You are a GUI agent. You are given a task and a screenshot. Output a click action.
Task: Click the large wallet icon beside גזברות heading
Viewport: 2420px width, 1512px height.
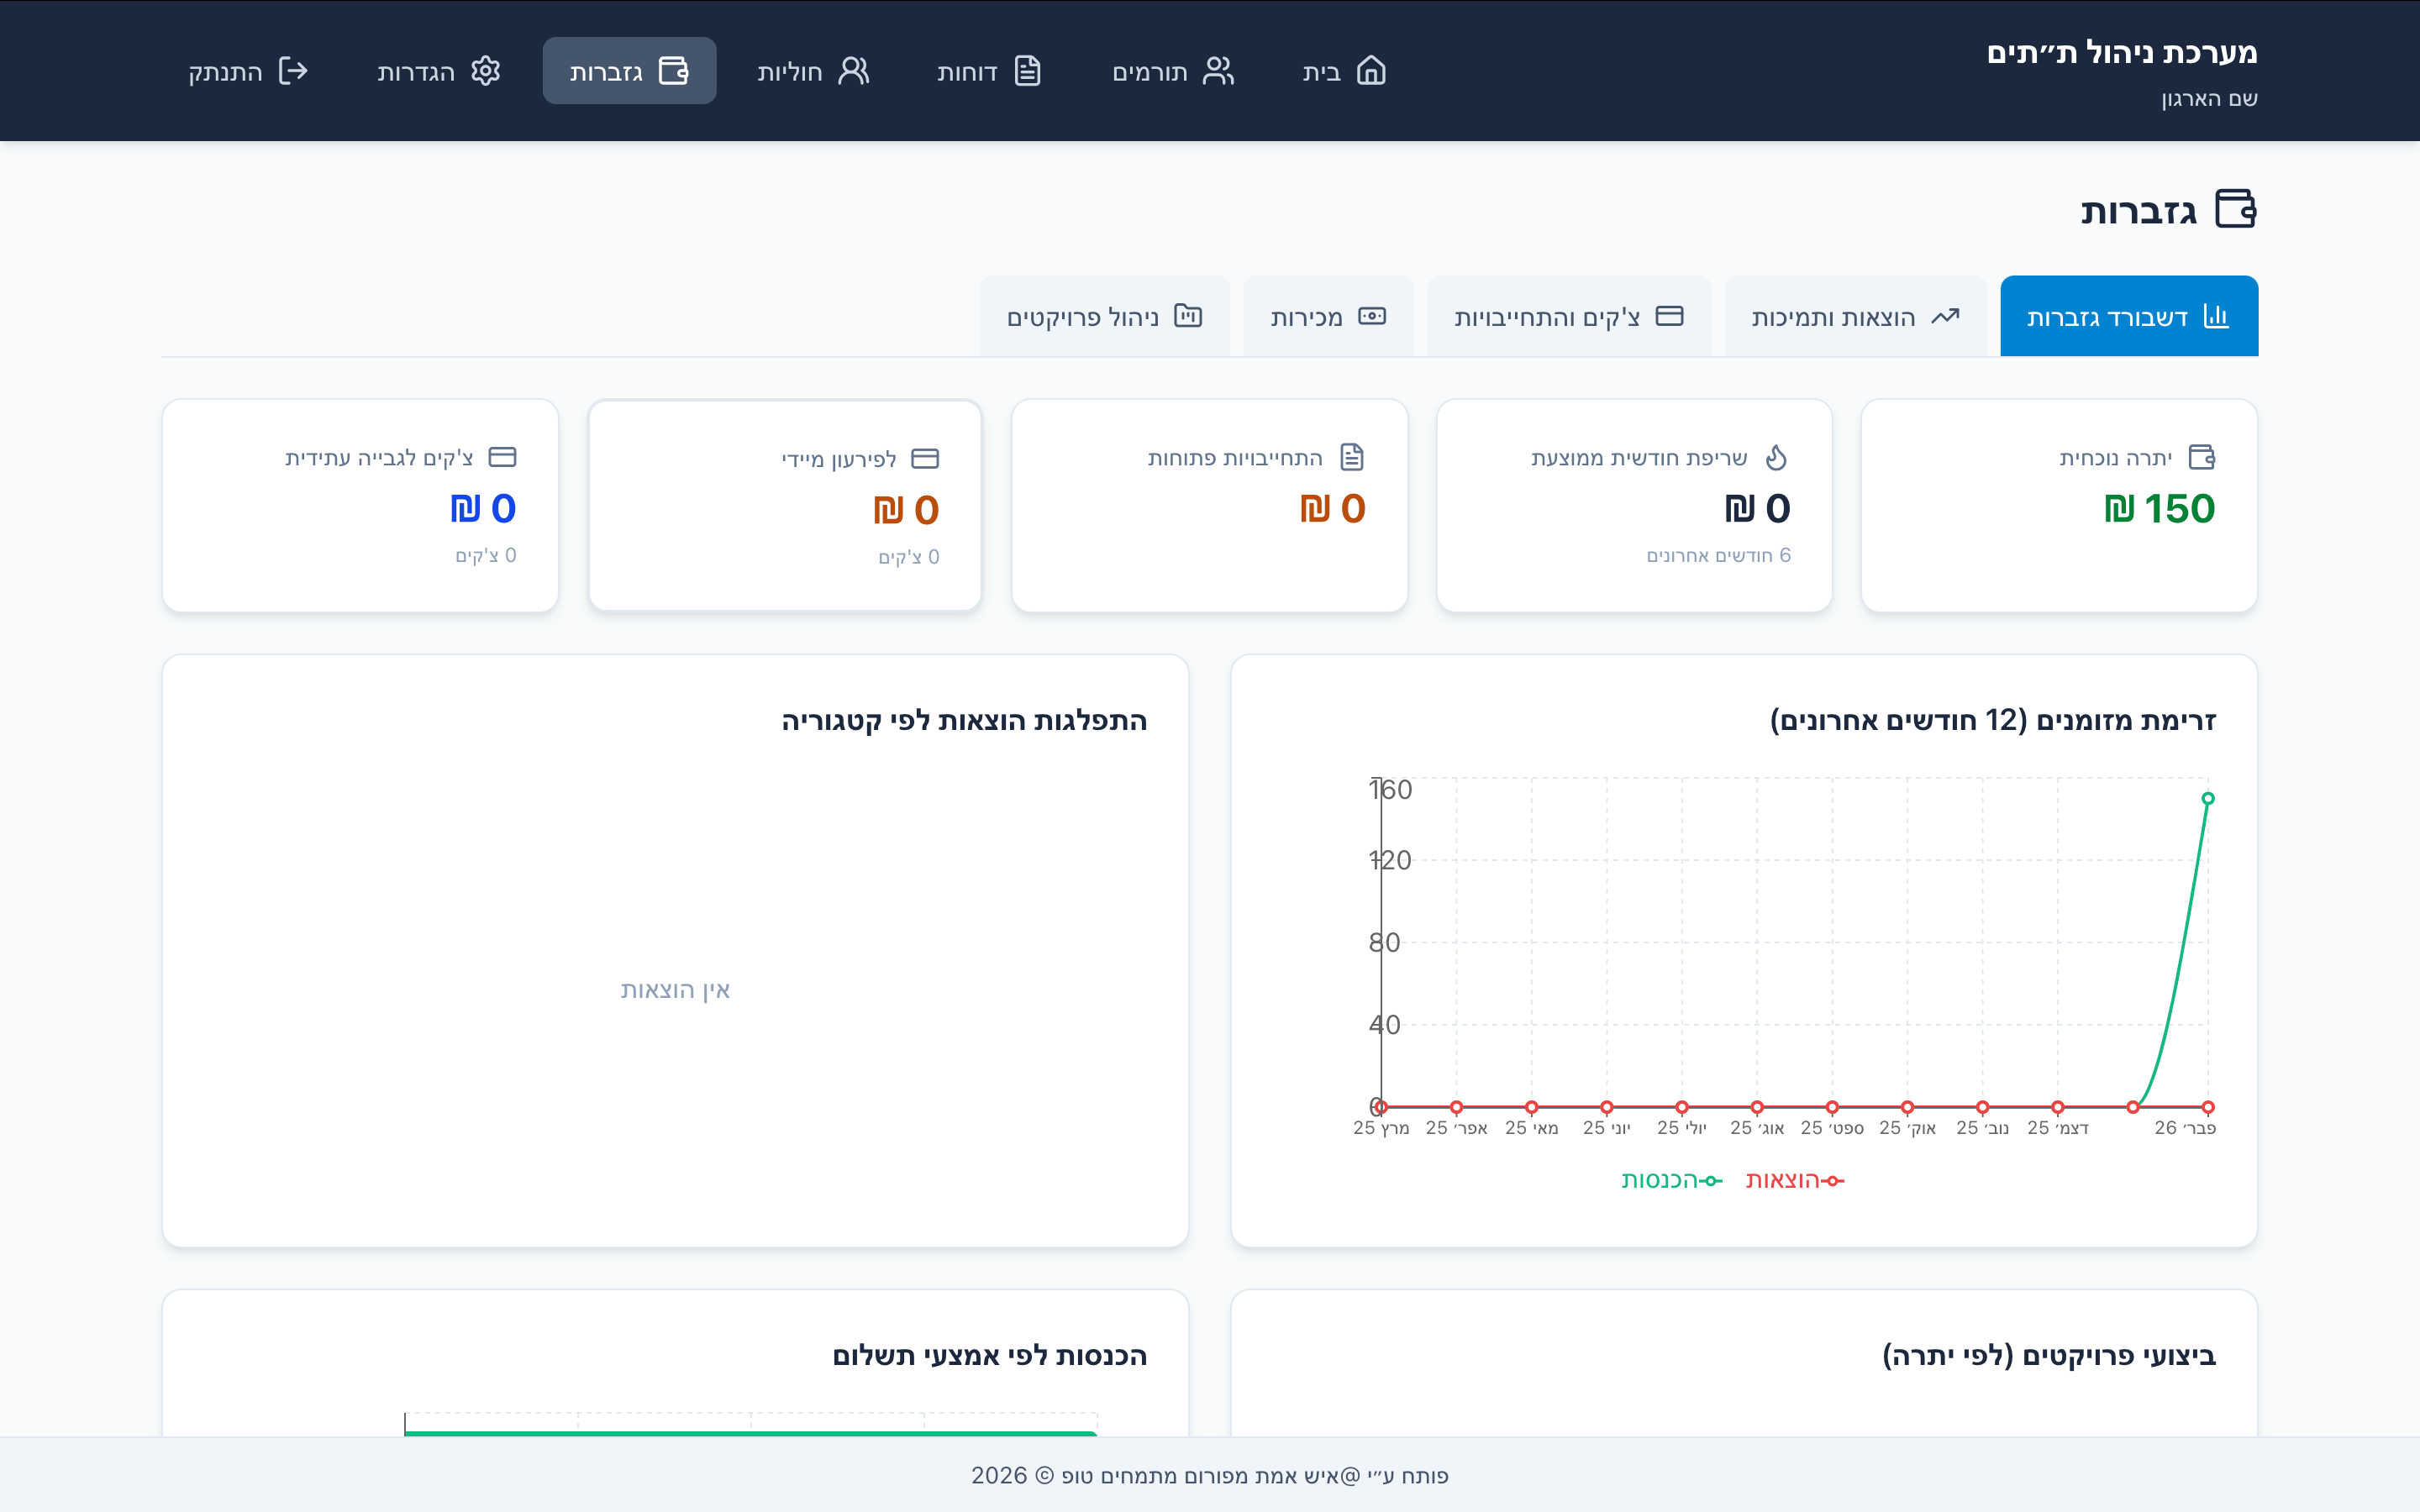[2236, 209]
